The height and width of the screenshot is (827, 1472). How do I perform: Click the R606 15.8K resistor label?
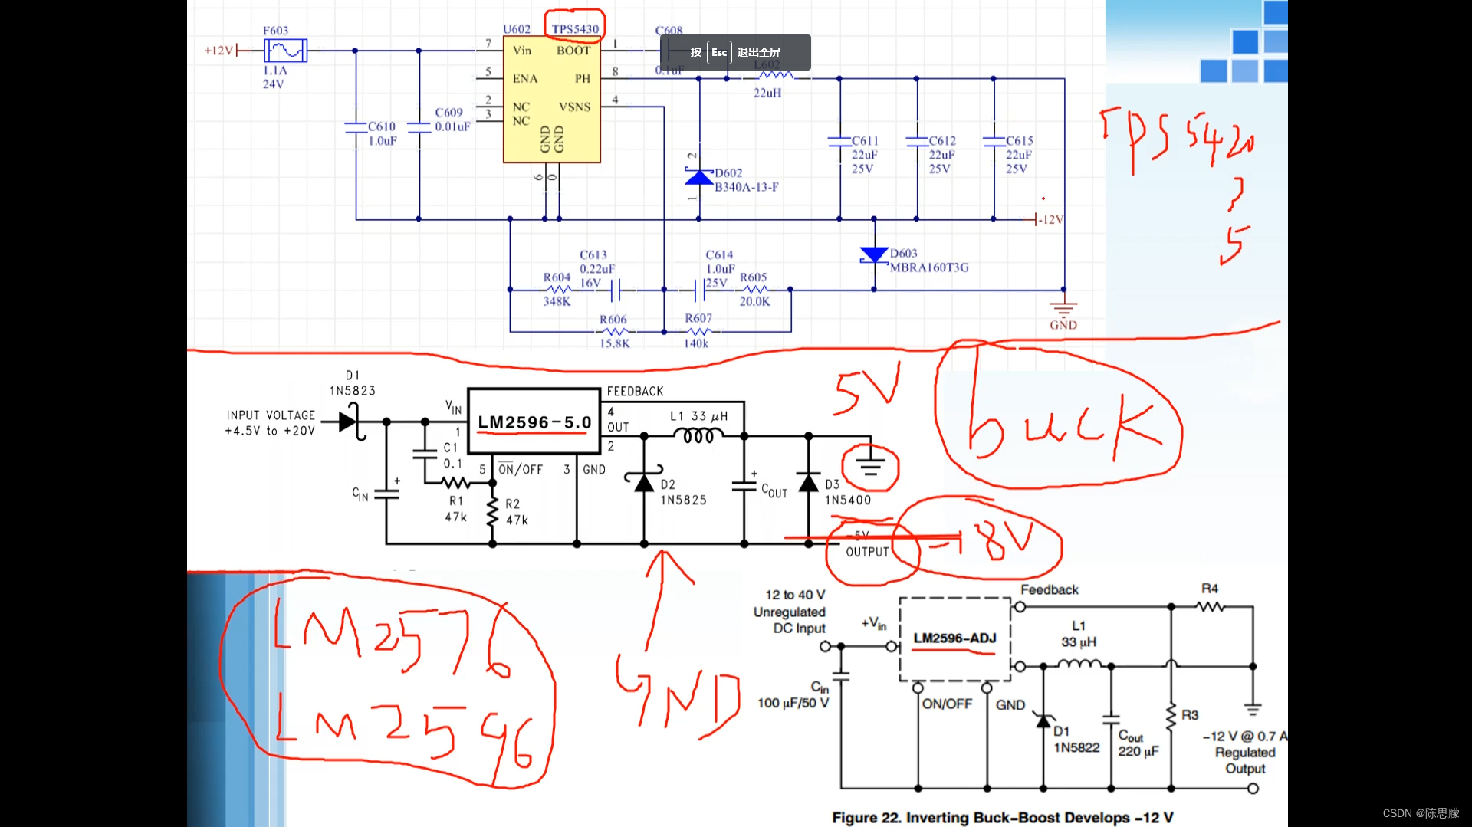click(614, 331)
